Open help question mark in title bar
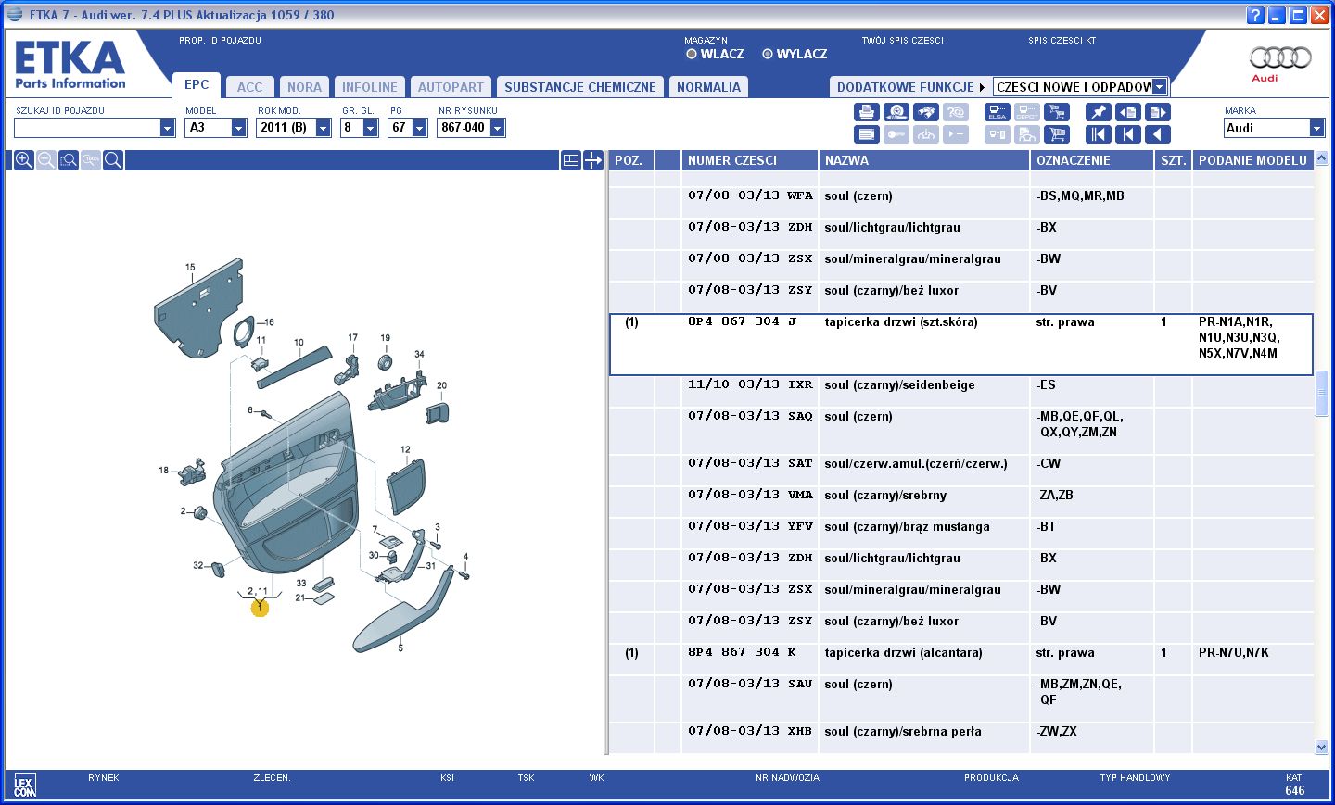1335x805 pixels. (x=1255, y=15)
